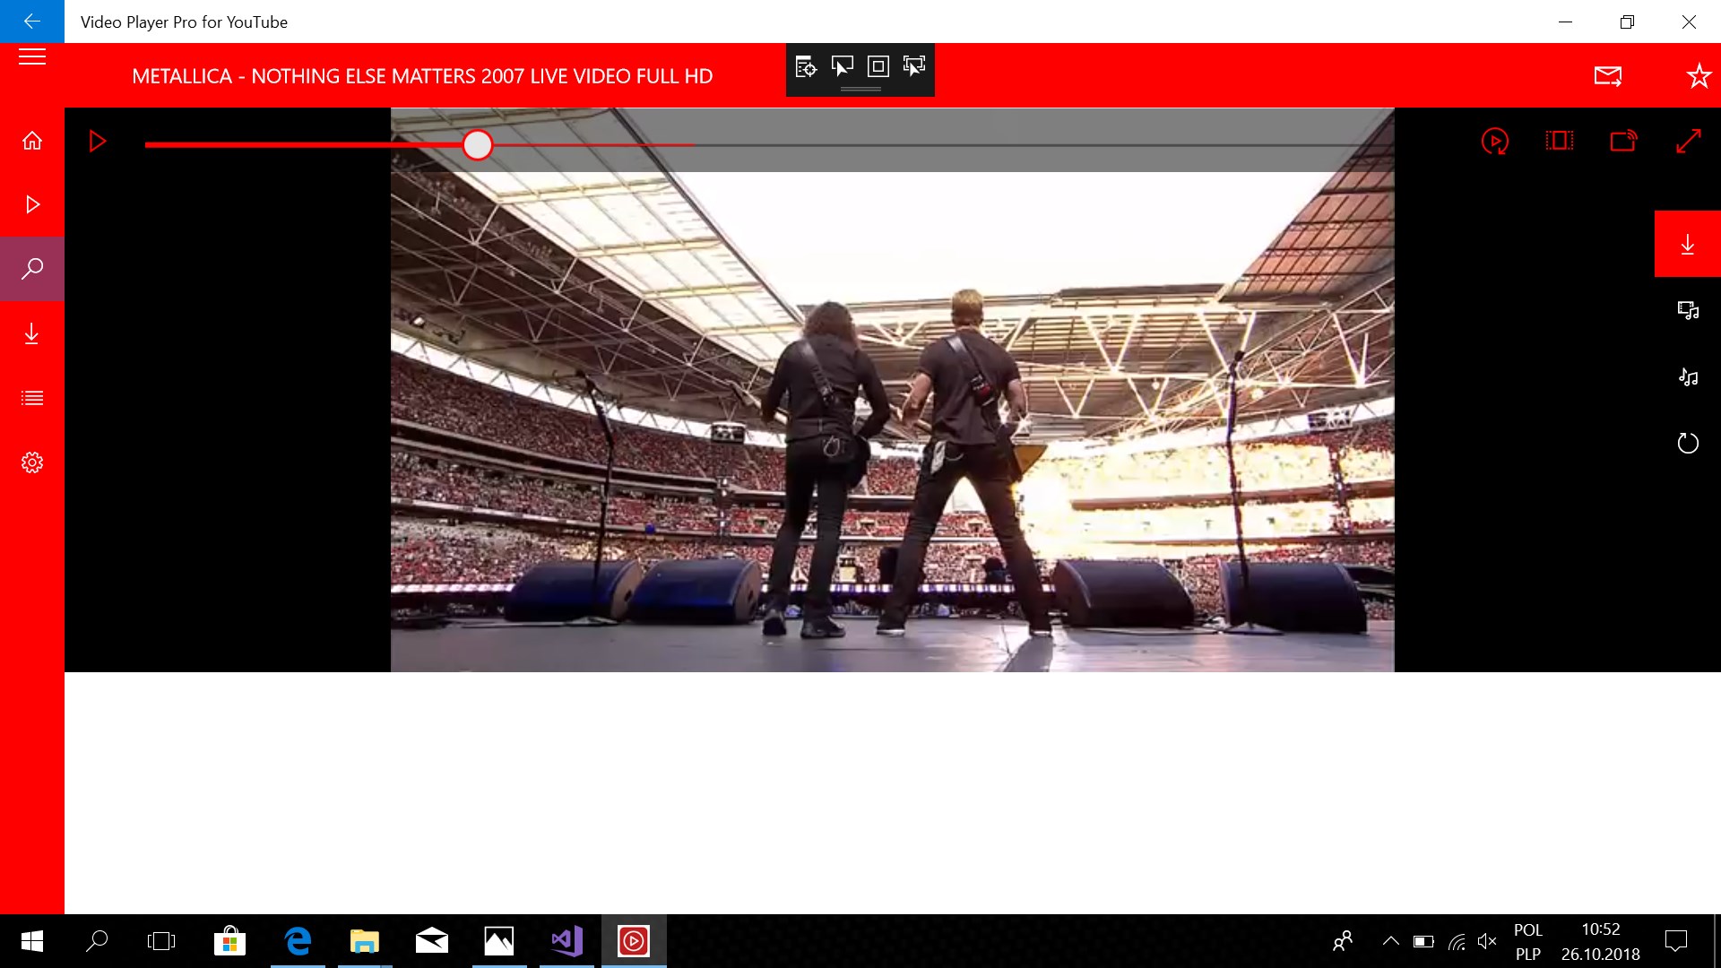Open the hamburger navigation menu
This screenshot has height=968, width=1721.
pos(32,57)
